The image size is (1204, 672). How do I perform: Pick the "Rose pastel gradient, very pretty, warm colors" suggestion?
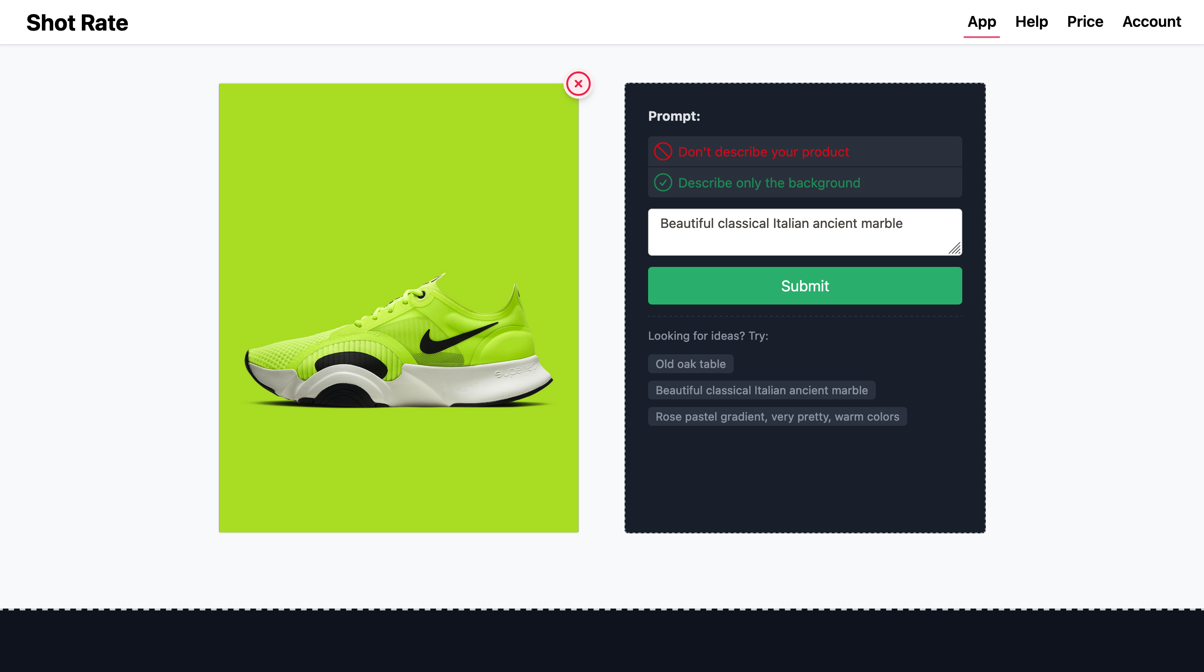coord(777,416)
